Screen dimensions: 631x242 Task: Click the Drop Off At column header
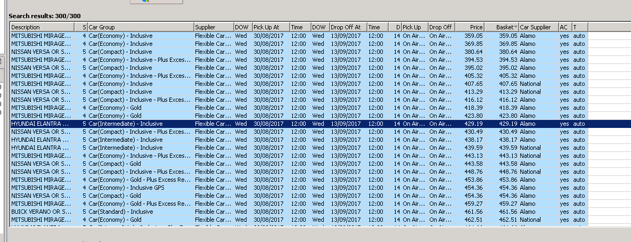coord(348,27)
